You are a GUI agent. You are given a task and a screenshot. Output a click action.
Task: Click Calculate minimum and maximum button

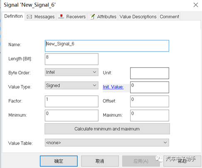point(107,129)
